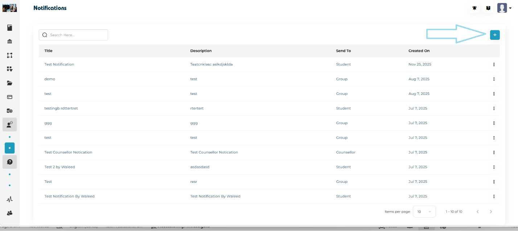Screen dimensions: 518x231
Task: Open the folder icon in sidebar
Action: click(10, 83)
